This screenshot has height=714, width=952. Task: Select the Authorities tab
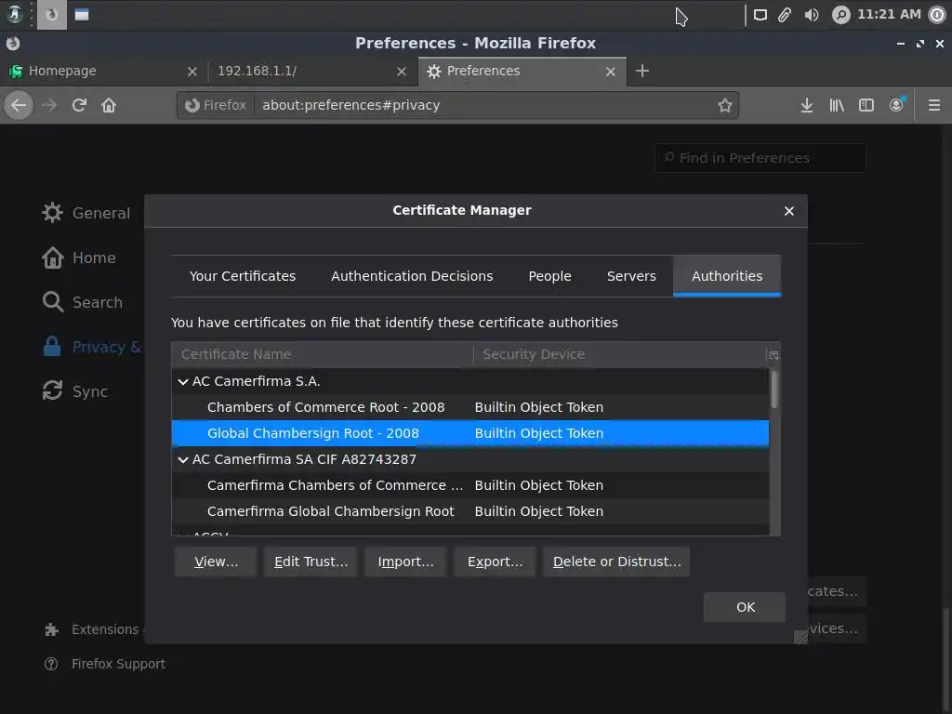(x=727, y=275)
